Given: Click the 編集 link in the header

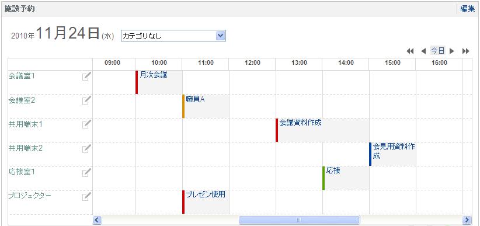Looking at the screenshot, I should click(468, 9).
